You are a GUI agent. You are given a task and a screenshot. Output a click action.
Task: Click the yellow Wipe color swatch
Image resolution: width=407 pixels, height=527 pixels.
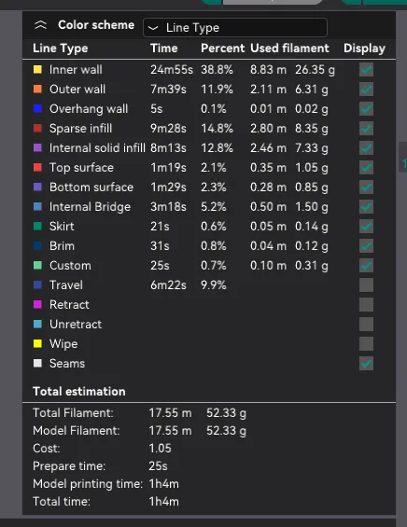(x=37, y=344)
